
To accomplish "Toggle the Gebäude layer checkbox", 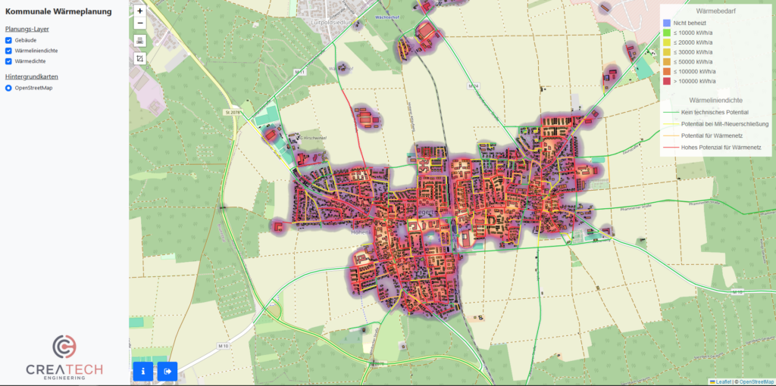I will click(8, 40).
